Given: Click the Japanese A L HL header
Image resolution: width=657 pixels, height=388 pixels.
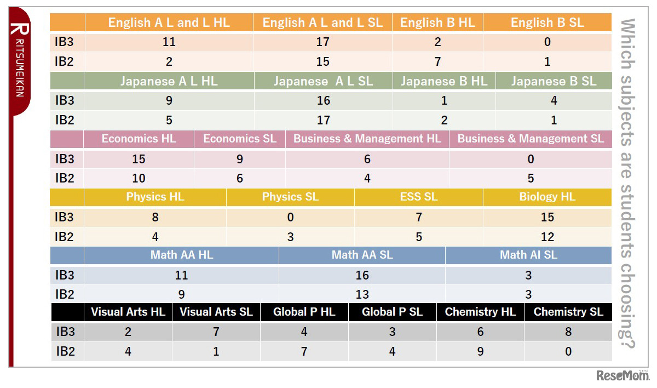Looking at the screenshot, I should tap(169, 81).
